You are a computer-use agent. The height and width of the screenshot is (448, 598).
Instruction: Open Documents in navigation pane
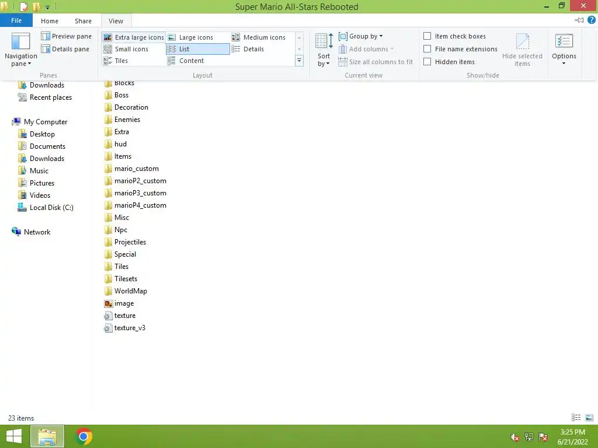[x=42, y=146]
